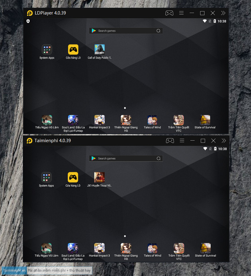
Task: Focus the Search games field in LDPlayer window
Action: [126, 31]
